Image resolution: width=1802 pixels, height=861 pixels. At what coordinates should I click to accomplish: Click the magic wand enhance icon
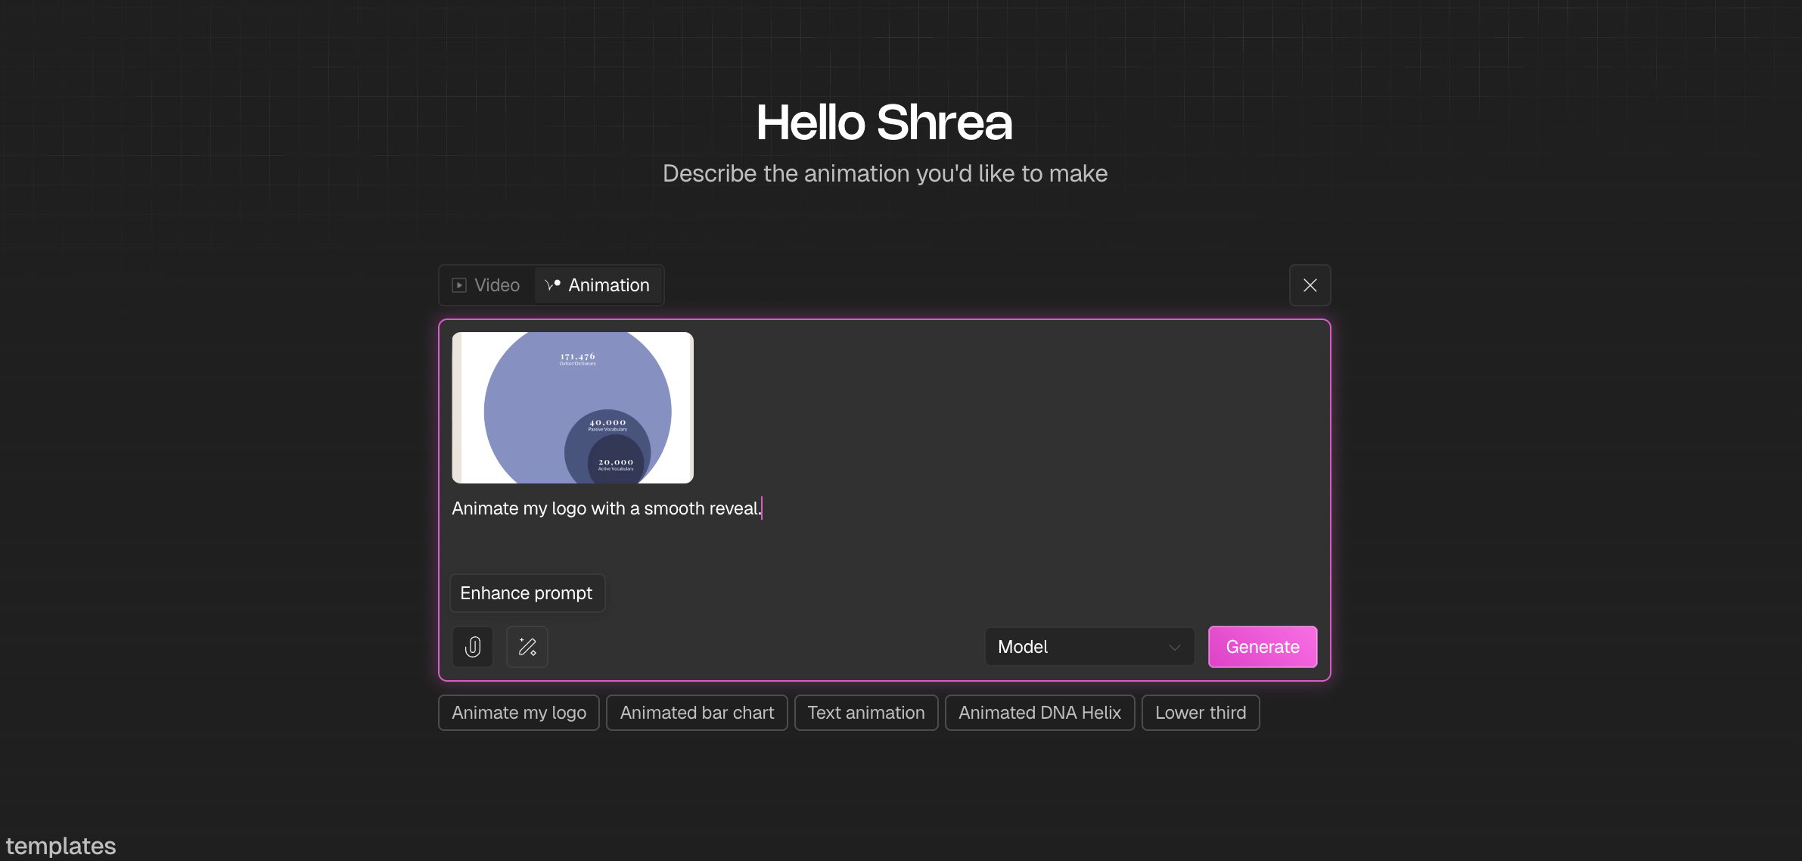click(527, 647)
